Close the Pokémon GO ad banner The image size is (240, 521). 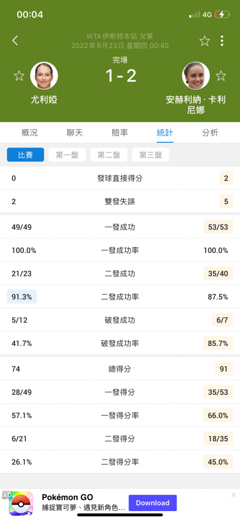coord(233,495)
